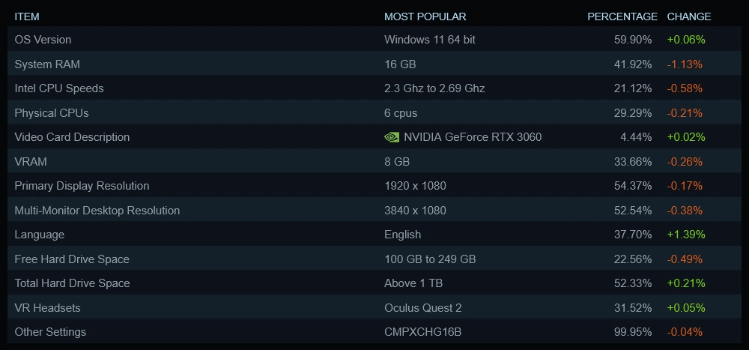Click the Windows 11 64 bit value

point(430,39)
